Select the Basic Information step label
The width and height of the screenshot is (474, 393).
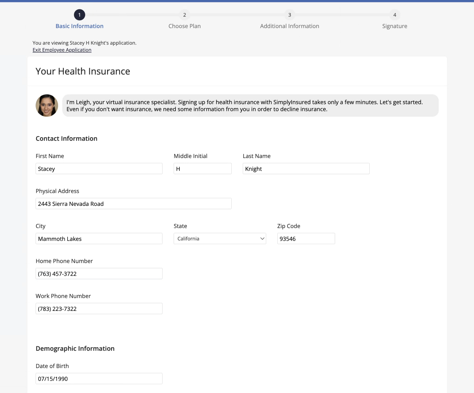(79, 26)
